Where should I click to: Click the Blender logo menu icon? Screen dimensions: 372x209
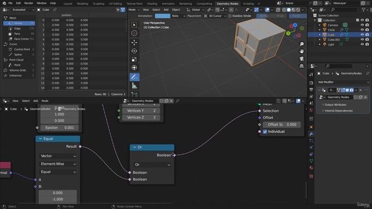(4, 3)
